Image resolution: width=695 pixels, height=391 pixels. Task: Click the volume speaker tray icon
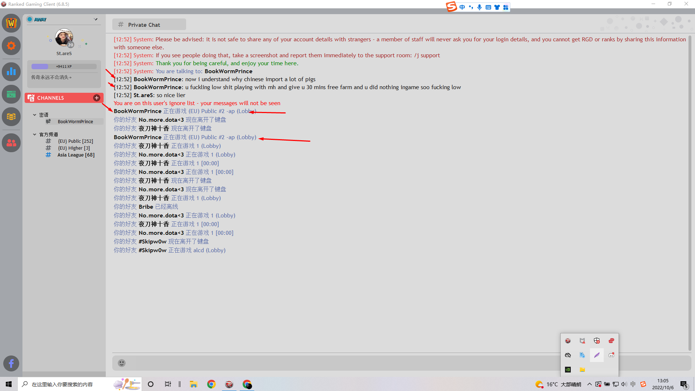tap(624, 384)
